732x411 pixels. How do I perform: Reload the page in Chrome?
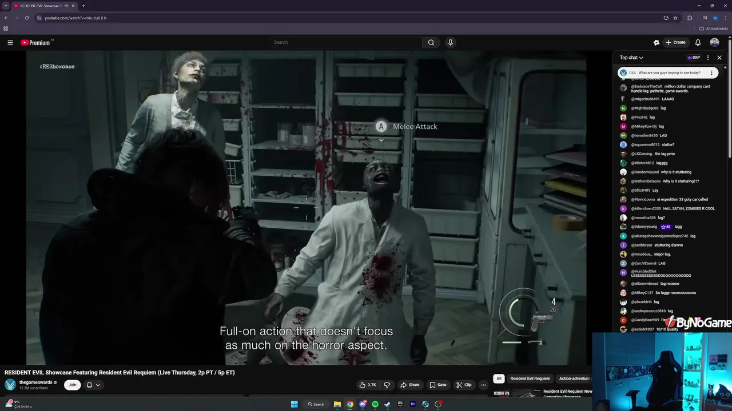pos(27,18)
